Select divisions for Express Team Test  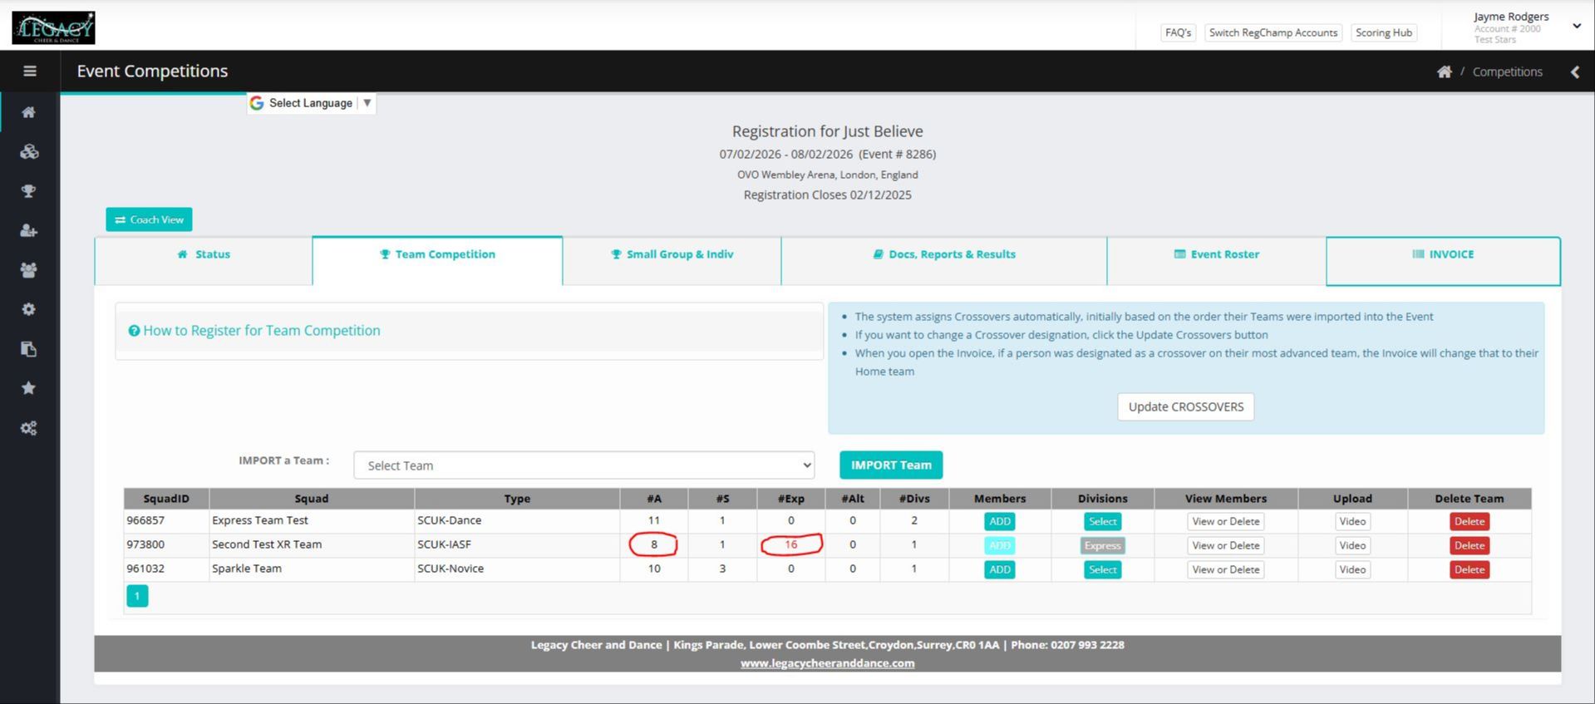(1103, 522)
